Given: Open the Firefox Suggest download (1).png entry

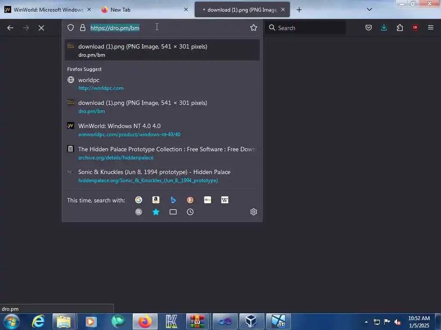Looking at the screenshot, I should click(162, 107).
